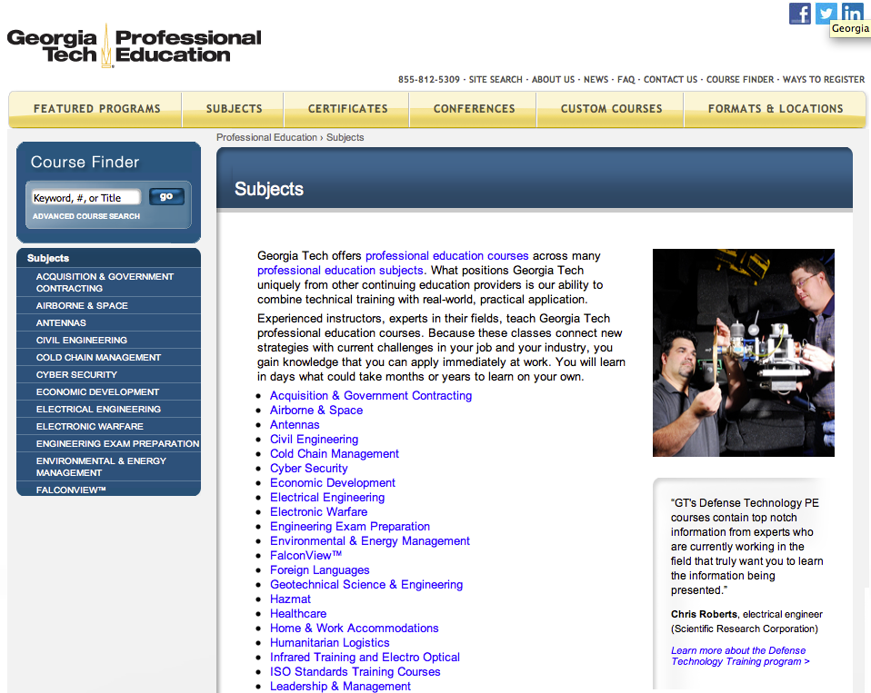Click the 'professional education subjects' inline link

[x=340, y=271]
